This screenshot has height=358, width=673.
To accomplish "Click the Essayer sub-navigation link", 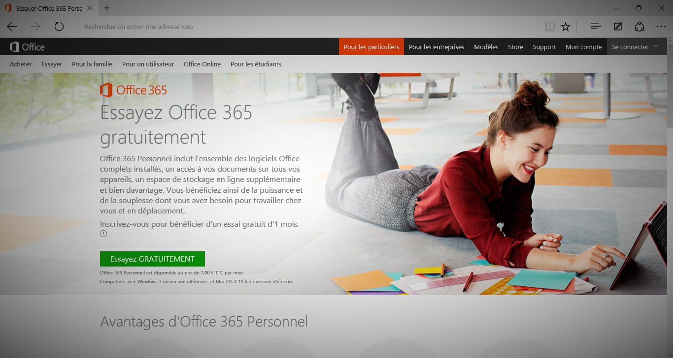I will coord(52,64).
